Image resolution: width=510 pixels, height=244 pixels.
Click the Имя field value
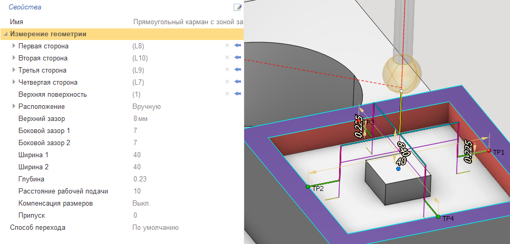[x=187, y=22]
